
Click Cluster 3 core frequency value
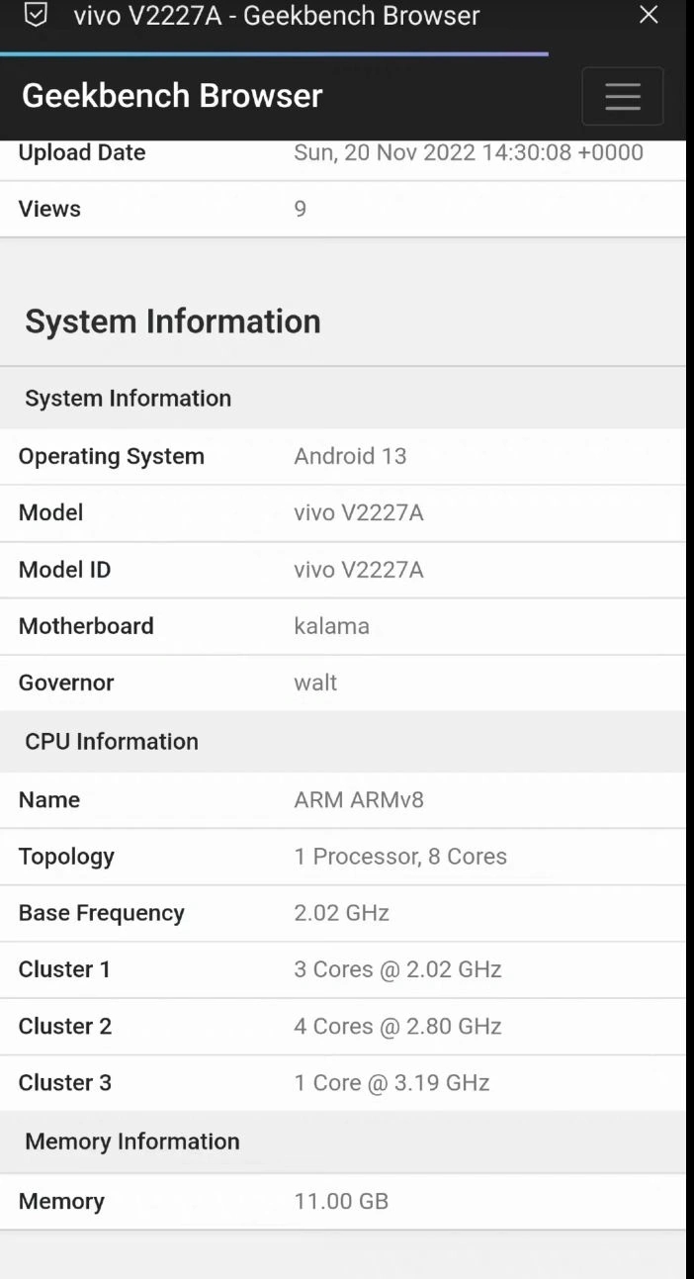tap(391, 1083)
